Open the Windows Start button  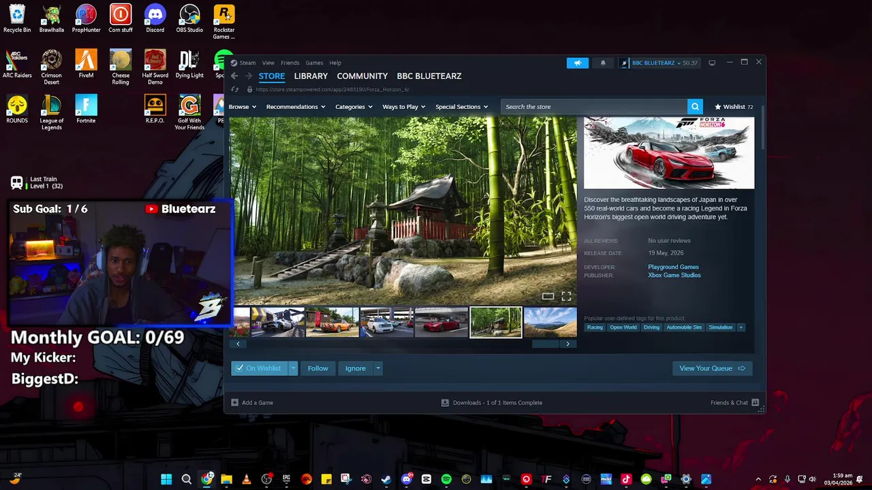(x=166, y=479)
